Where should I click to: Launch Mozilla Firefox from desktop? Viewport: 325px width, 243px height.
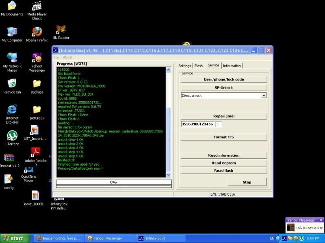click(x=37, y=34)
